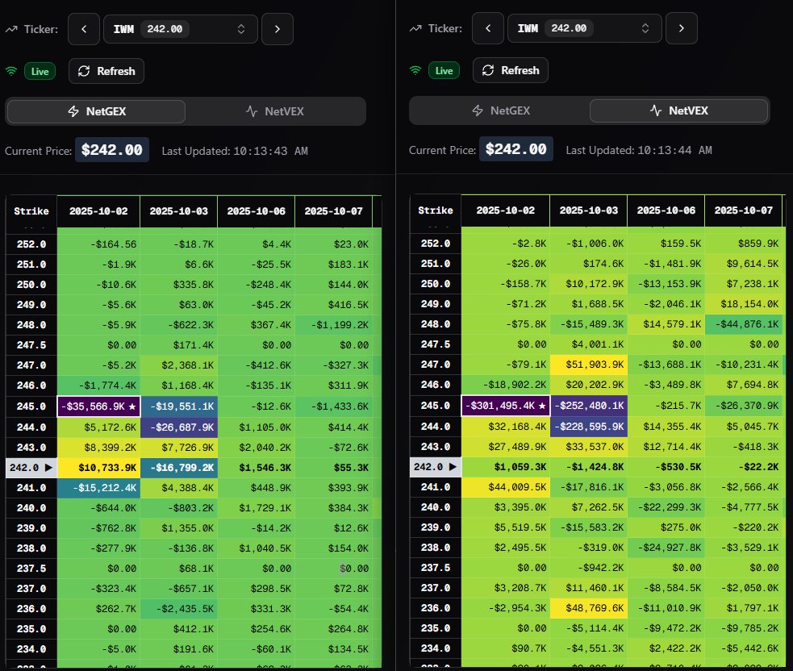Click cell $2,368.1K at strike 247

[179, 365]
